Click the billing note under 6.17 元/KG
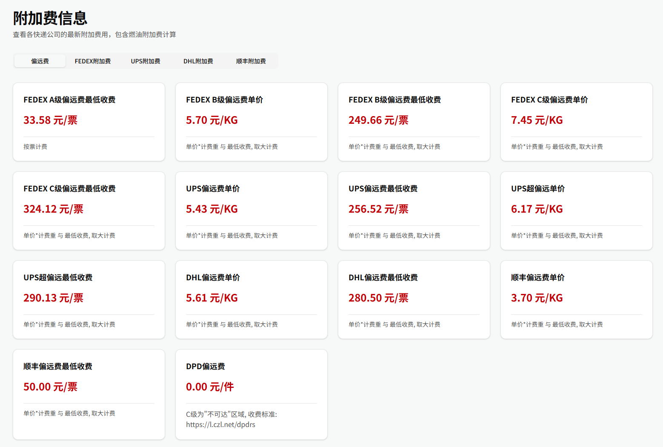 pyautogui.click(x=557, y=236)
